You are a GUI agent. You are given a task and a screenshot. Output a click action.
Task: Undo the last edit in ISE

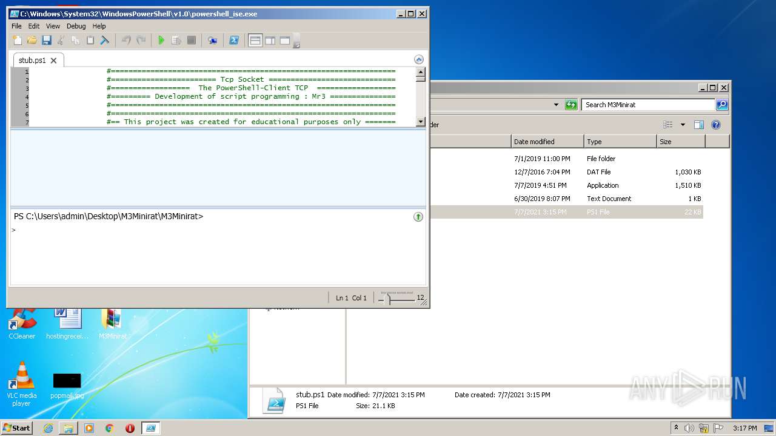pyautogui.click(x=126, y=41)
